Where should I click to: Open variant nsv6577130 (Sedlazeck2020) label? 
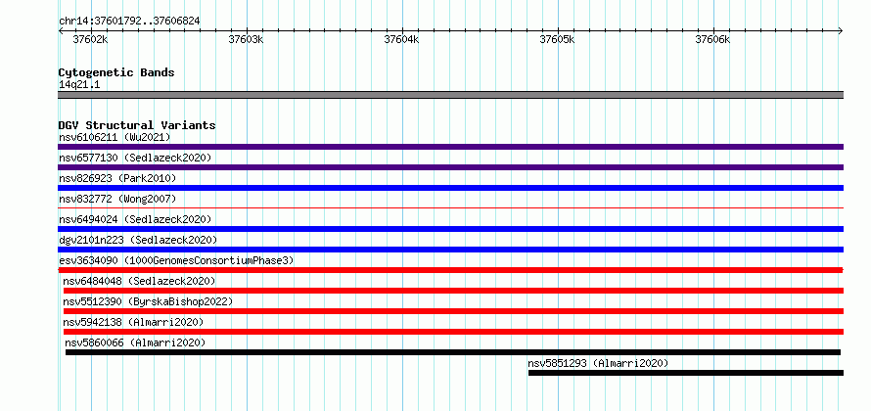click(x=135, y=158)
